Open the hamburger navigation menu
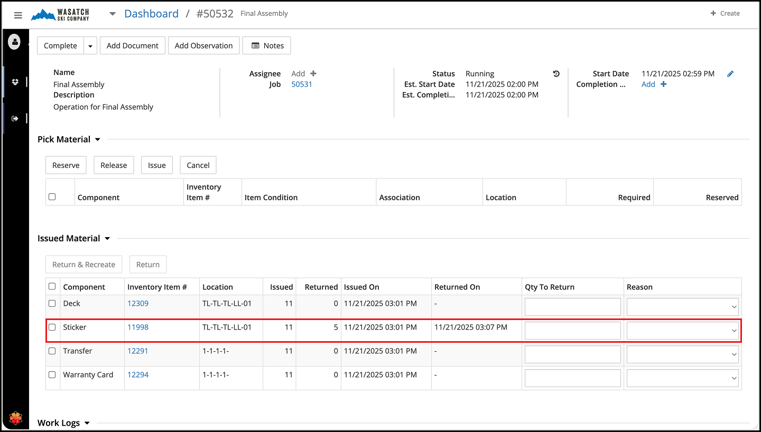 [18, 15]
